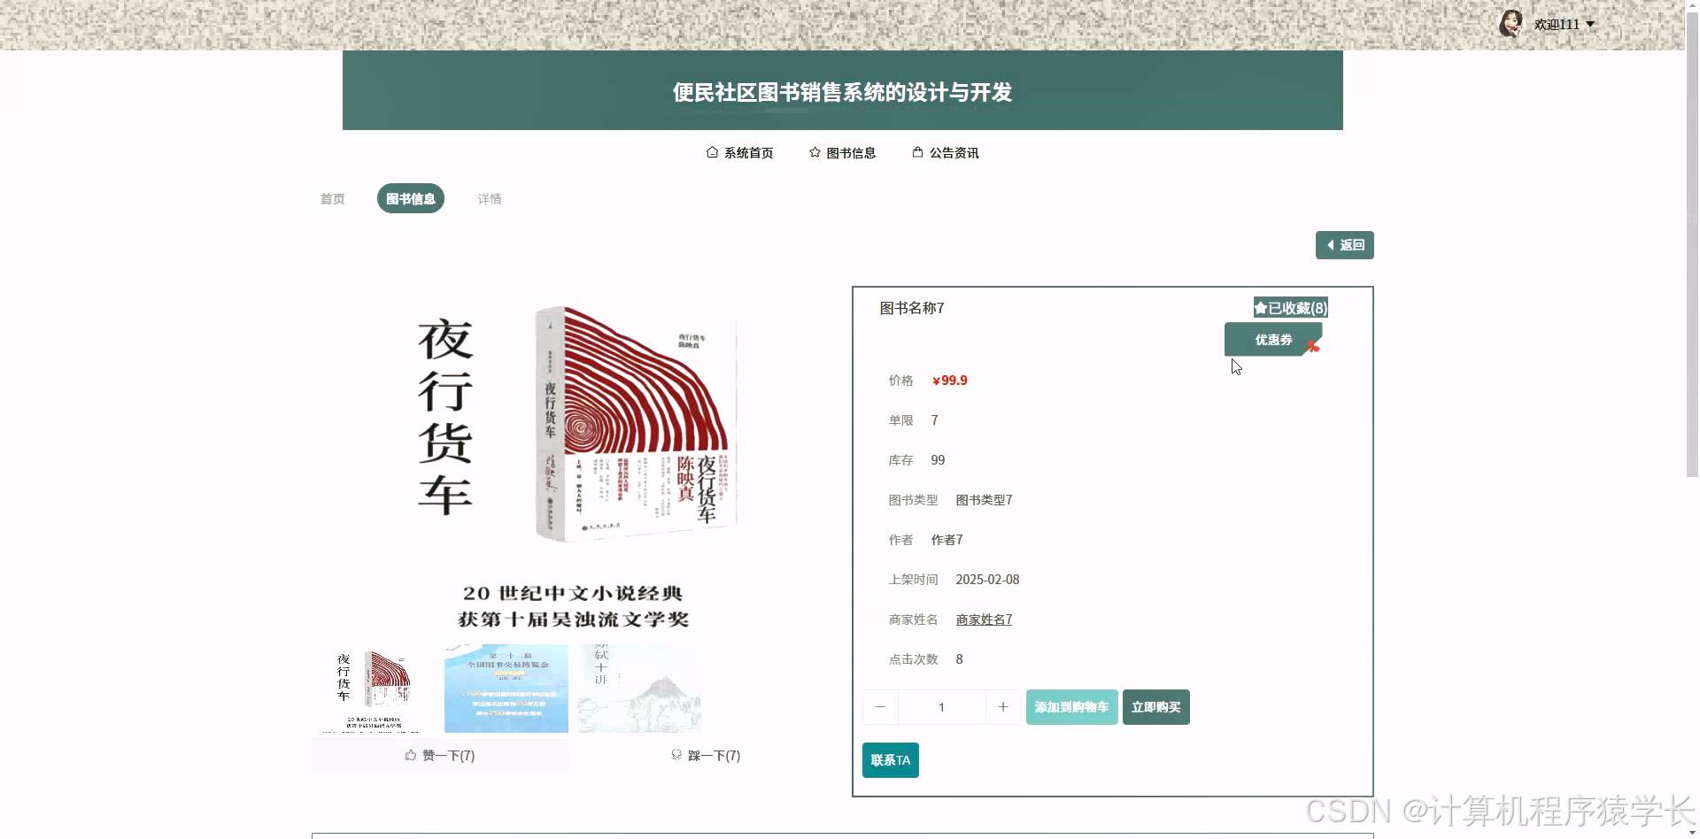This screenshot has height=839, width=1700.
Task: Like the book via 赞一下(7)
Action: click(x=440, y=756)
